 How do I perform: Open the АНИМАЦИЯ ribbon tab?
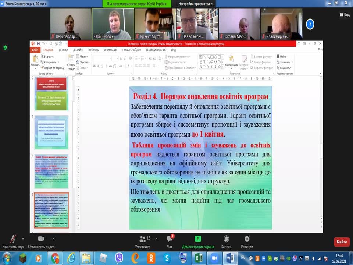[111, 50]
